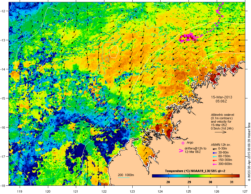Click the 125 longitude axis label
This screenshot has height=194, width=251.
189,191
